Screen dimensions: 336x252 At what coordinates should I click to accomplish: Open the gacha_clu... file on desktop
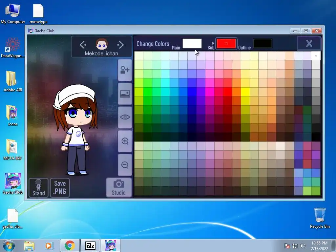13,219
